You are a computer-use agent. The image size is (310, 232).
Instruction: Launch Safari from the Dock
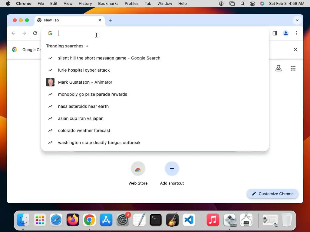(56, 220)
